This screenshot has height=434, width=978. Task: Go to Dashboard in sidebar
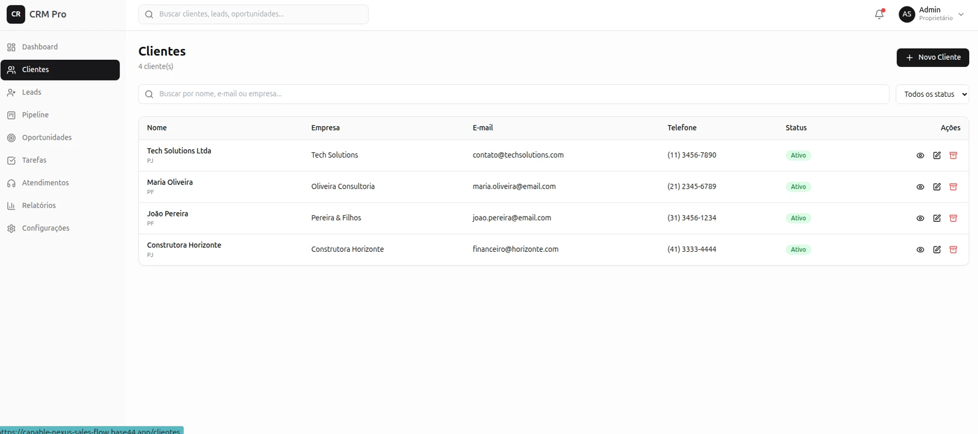60,47
